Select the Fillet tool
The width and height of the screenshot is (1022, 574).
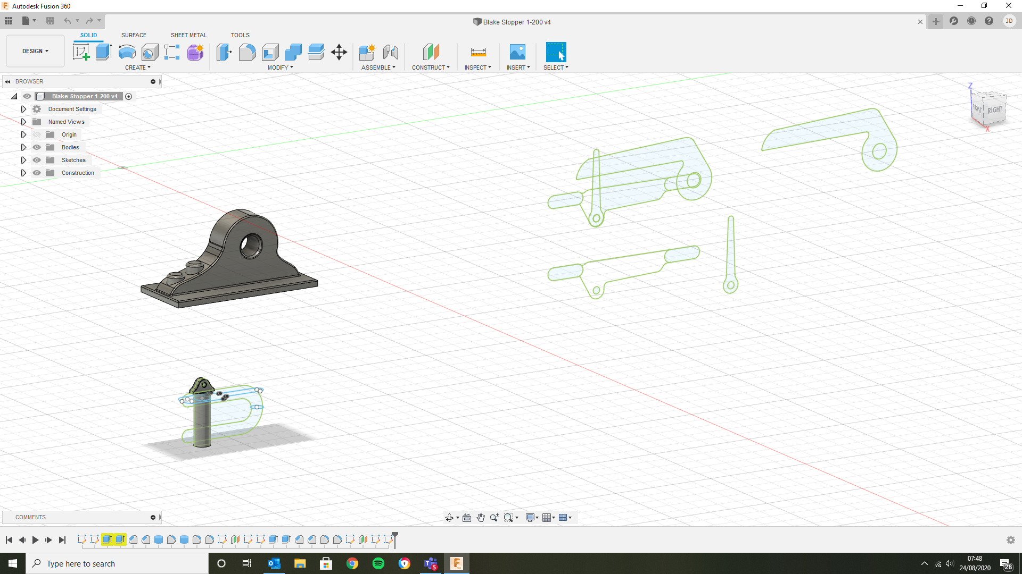coord(247,52)
